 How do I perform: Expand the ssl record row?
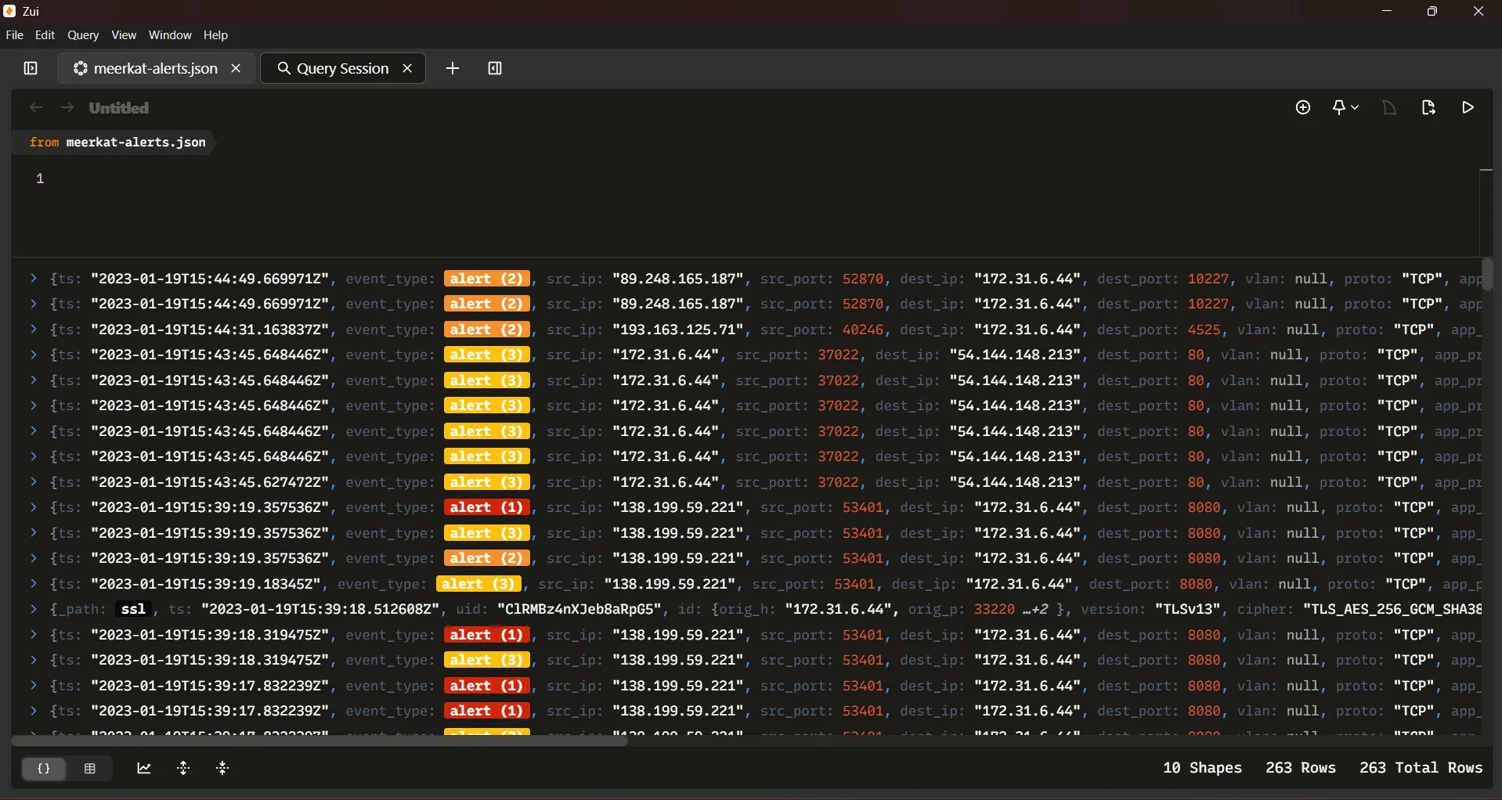pyautogui.click(x=33, y=610)
